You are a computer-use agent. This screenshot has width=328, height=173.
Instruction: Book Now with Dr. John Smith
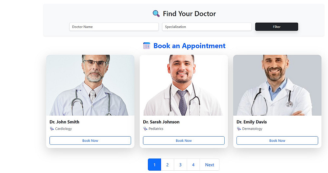(90, 141)
